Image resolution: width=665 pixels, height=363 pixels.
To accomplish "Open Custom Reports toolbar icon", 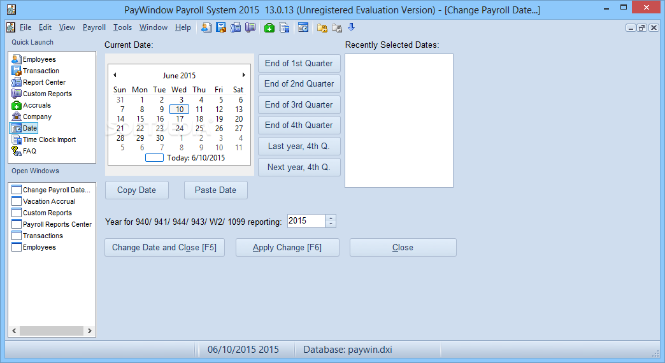I will (250, 28).
